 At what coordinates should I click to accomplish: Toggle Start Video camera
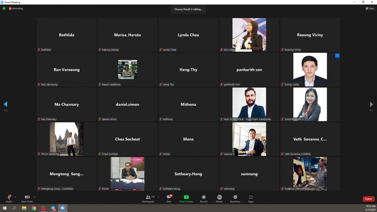point(27,198)
